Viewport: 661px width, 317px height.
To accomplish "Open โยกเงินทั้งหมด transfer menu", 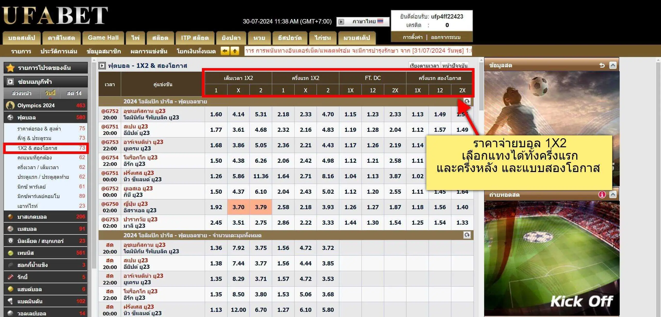I will click(196, 51).
